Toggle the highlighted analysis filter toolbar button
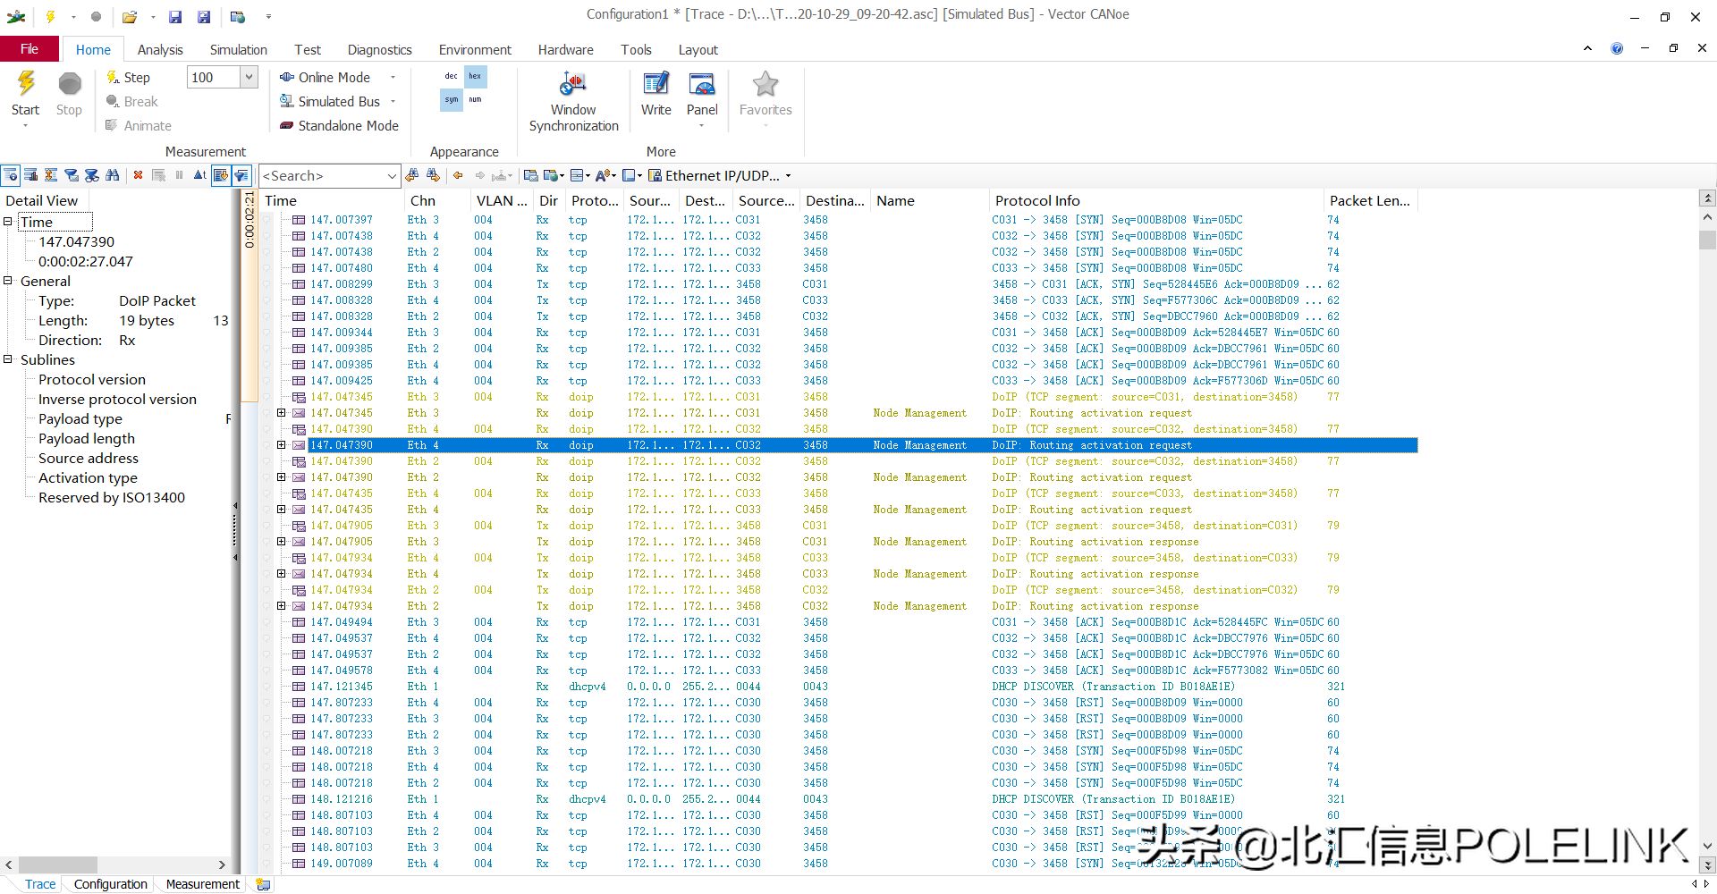Viewport: 1717px width, 894px height. 241,175
